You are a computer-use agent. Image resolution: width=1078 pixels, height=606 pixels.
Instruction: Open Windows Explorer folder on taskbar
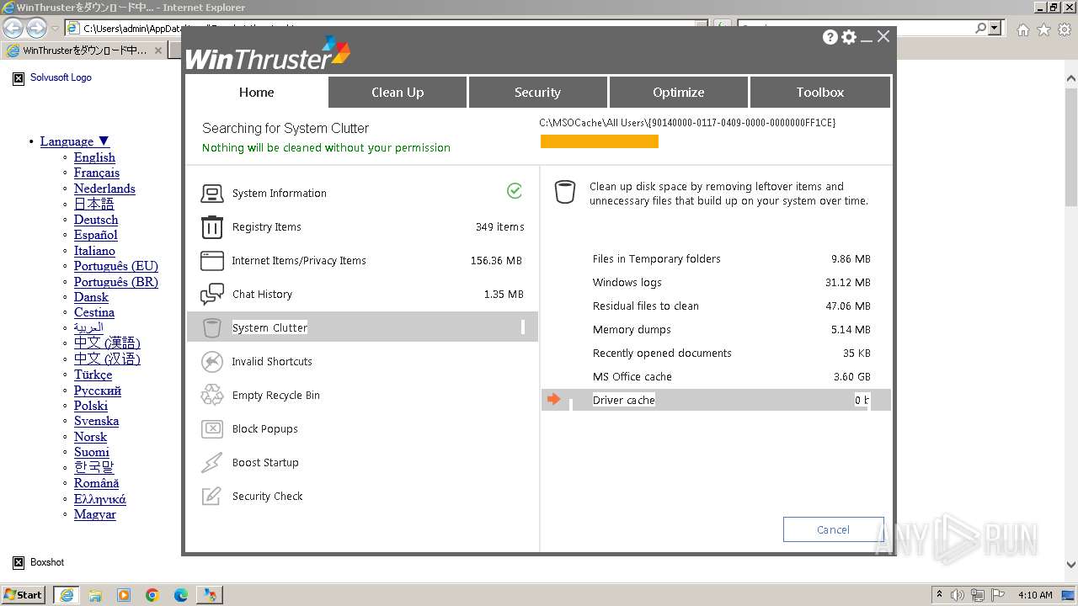coord(95,595)
